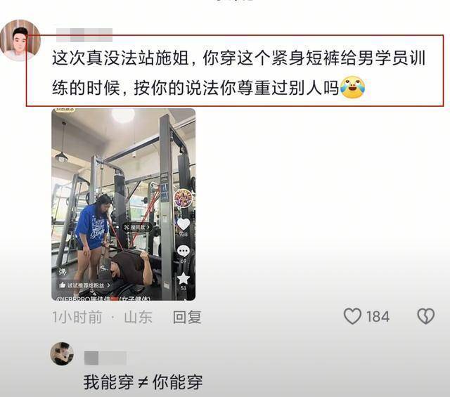The image size is (450, 397).
Task: Tap the round creator avatar inside the gym screenshot
Action: 184,198
